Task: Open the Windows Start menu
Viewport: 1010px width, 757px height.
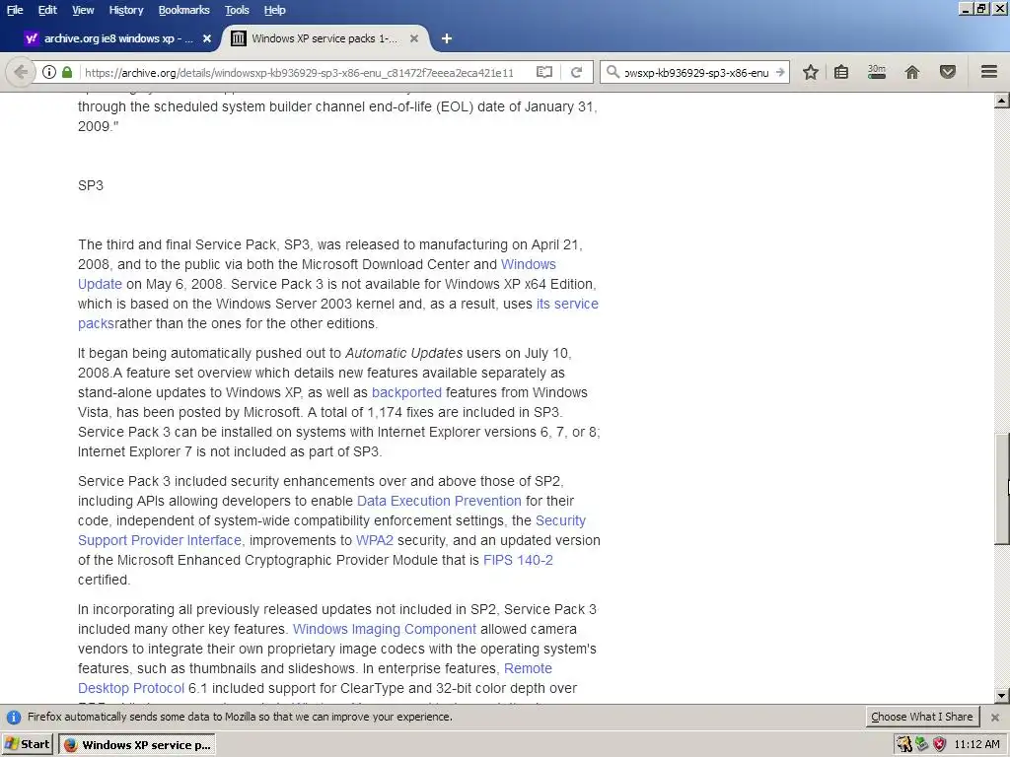Action: pos(27,745)
